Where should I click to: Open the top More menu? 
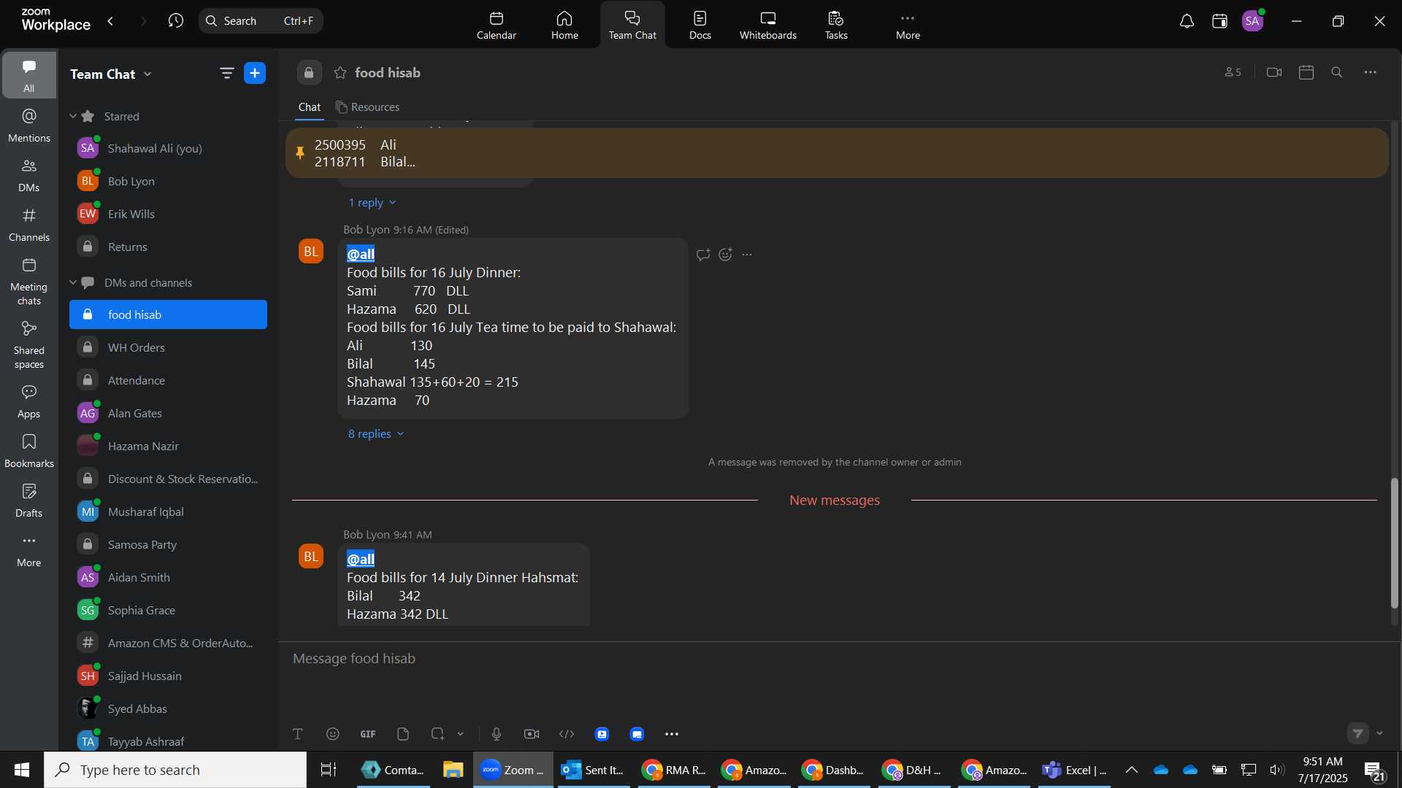tap(908, 25)
